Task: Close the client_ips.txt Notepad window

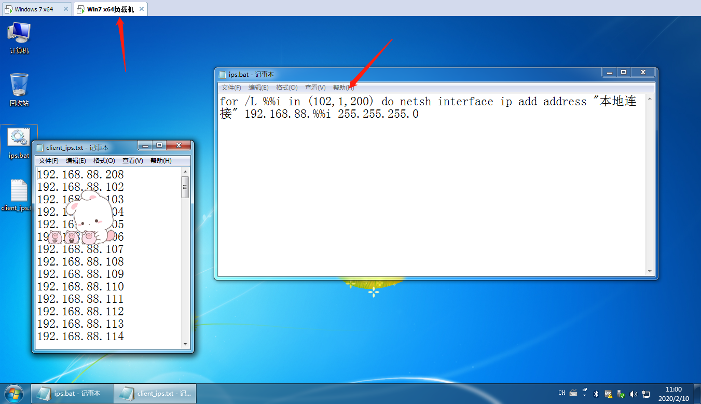Action: point(178,145)
